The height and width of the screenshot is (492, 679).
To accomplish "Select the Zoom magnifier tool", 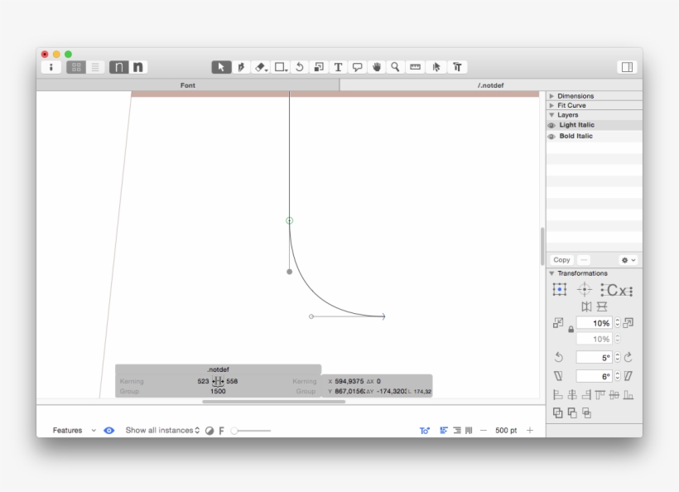I will tap(394, 67).
